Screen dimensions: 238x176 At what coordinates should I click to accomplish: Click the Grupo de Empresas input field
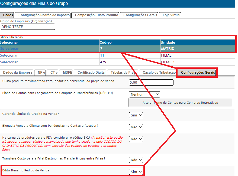point(28,27)
